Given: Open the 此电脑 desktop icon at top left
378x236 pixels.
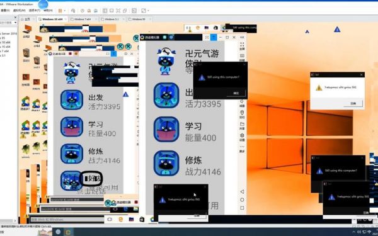Looking at the screenshot, I should tap(26, 31).
